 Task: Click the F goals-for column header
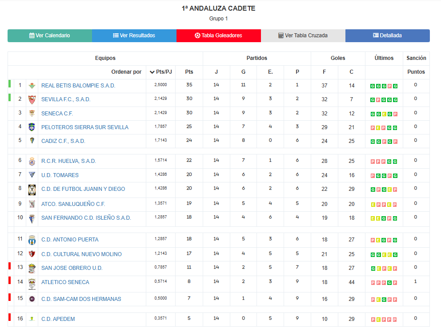coord(324,72)
